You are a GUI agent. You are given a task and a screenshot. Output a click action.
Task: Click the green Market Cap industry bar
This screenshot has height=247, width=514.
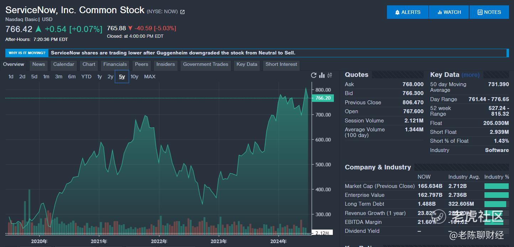coord(496,186)
